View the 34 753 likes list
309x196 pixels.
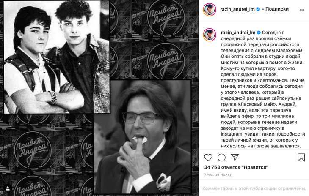tap(236, 167)
